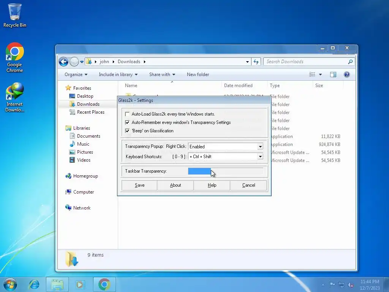
Task: Open the Windows Start button
Action: (10, 284)
